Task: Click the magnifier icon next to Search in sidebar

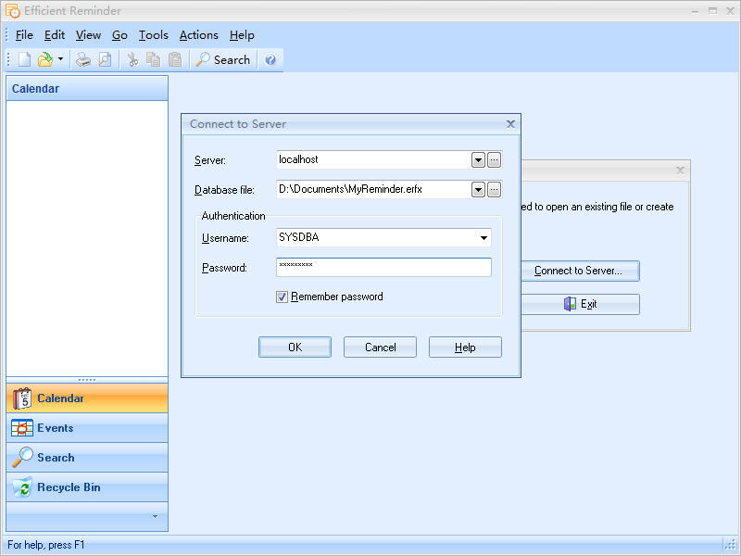Action: (x=22, y=458)
